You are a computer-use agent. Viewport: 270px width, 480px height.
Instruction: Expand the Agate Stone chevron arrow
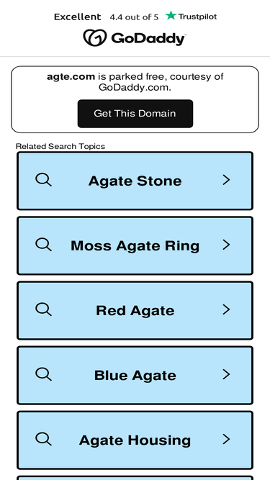226,180
